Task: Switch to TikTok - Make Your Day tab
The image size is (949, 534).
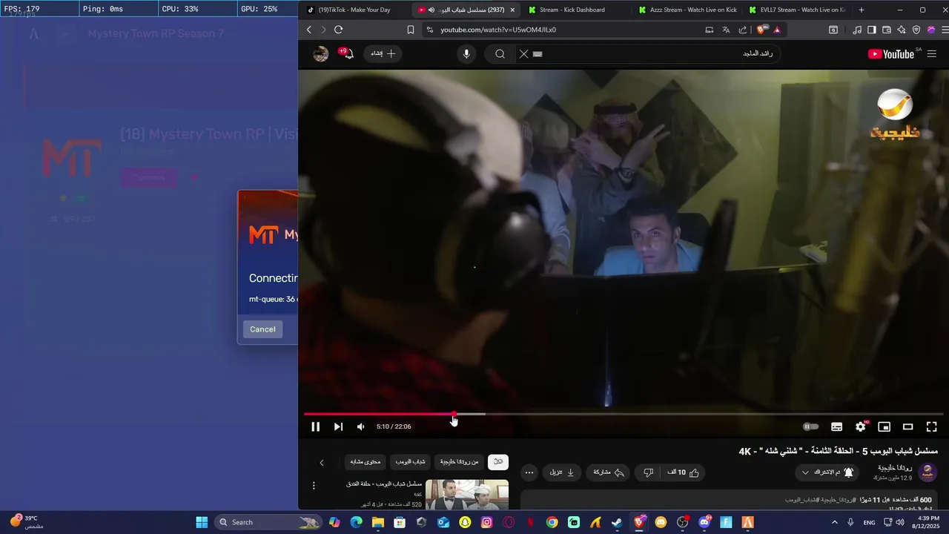Action: [353, 10]
